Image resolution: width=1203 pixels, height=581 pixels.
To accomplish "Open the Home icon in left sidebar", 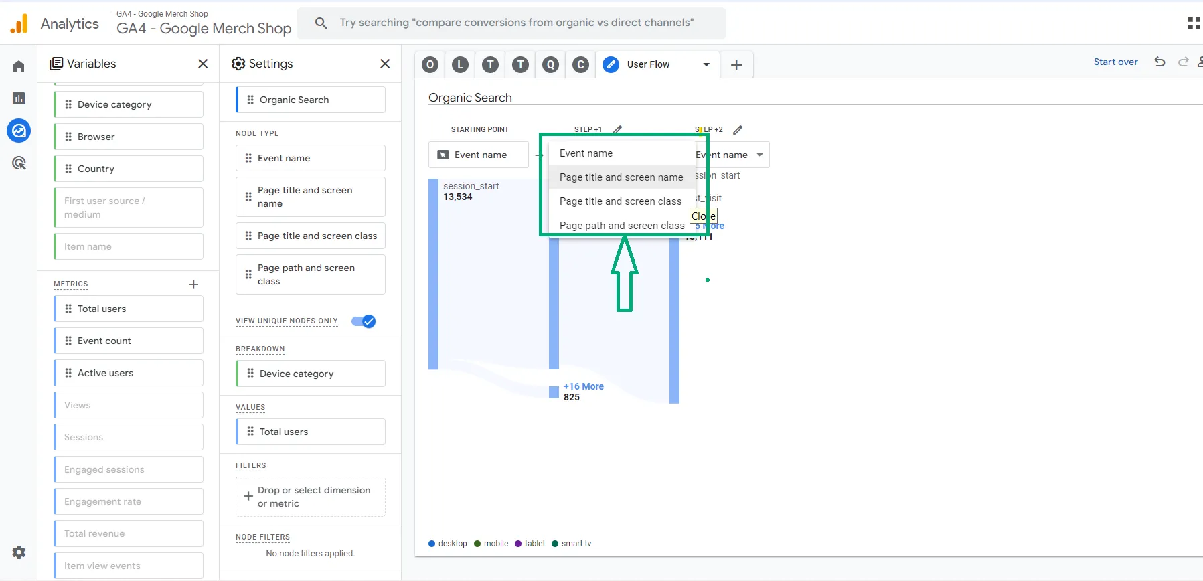I will coord(19,66).
